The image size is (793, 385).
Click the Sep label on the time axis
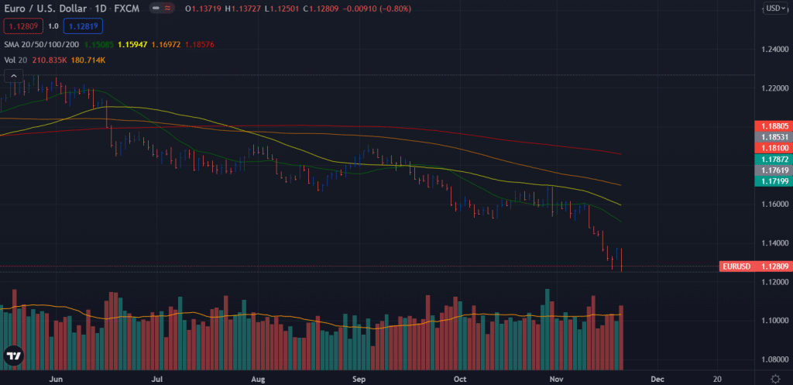359,379
